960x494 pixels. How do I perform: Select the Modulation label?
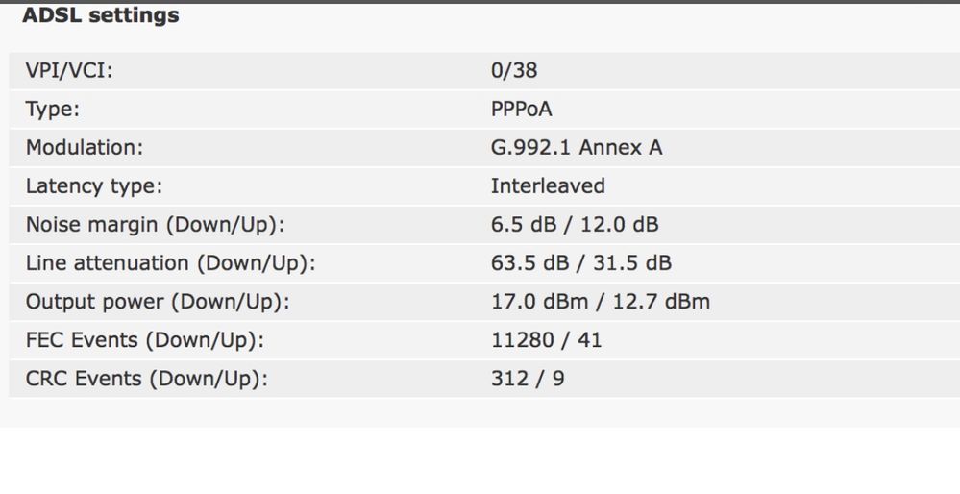click(84, 147)
